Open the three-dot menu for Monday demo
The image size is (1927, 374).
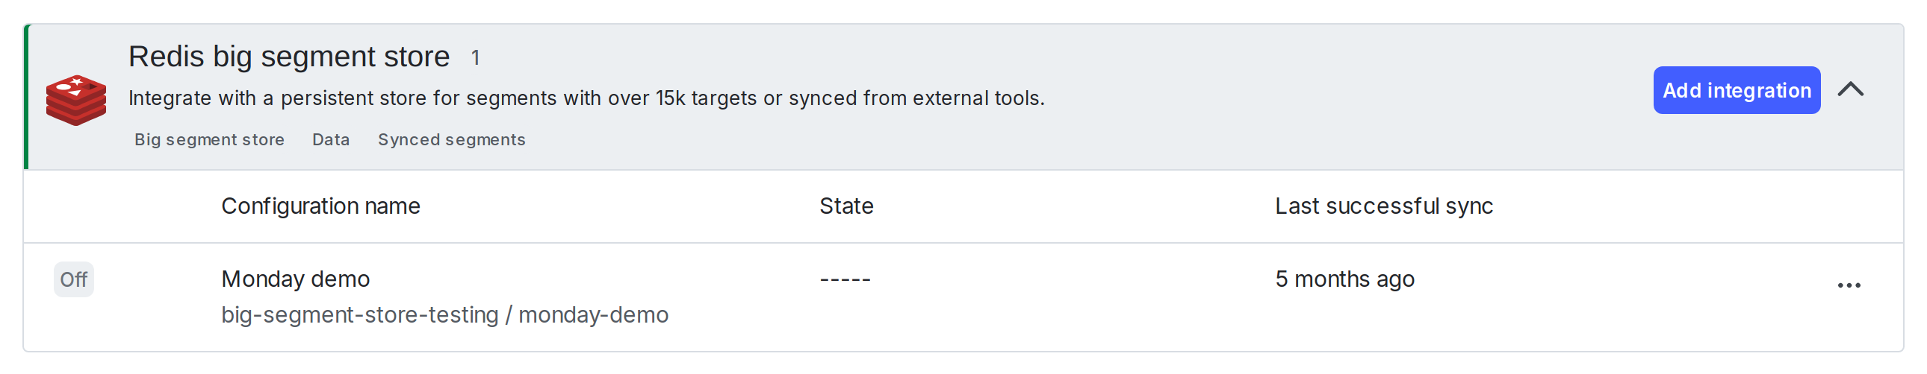tap(1849, 285)
